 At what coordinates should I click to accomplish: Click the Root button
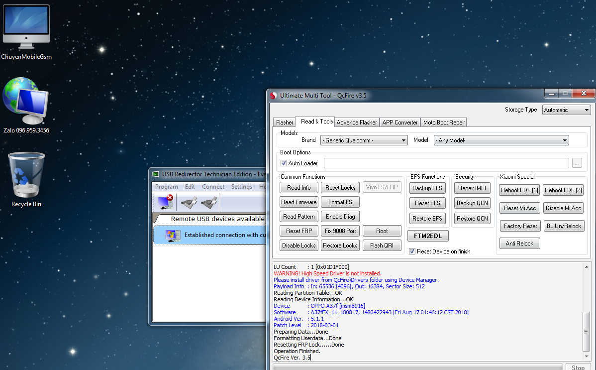point(382,231)
